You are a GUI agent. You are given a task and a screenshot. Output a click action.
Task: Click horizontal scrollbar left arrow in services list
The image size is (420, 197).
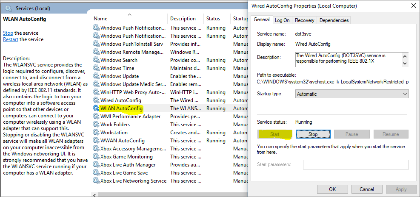(94, 195)
